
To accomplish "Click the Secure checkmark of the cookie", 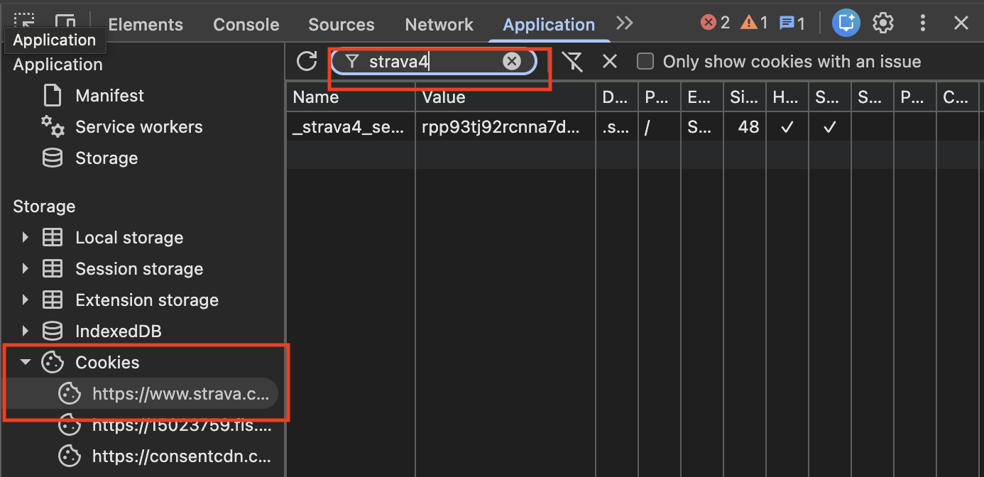I will click(x=829, y=127).
